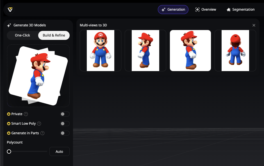Click the help icon next to Generate in Parts
The height and width of the screenshot is (166, 264).
(42, 133)
